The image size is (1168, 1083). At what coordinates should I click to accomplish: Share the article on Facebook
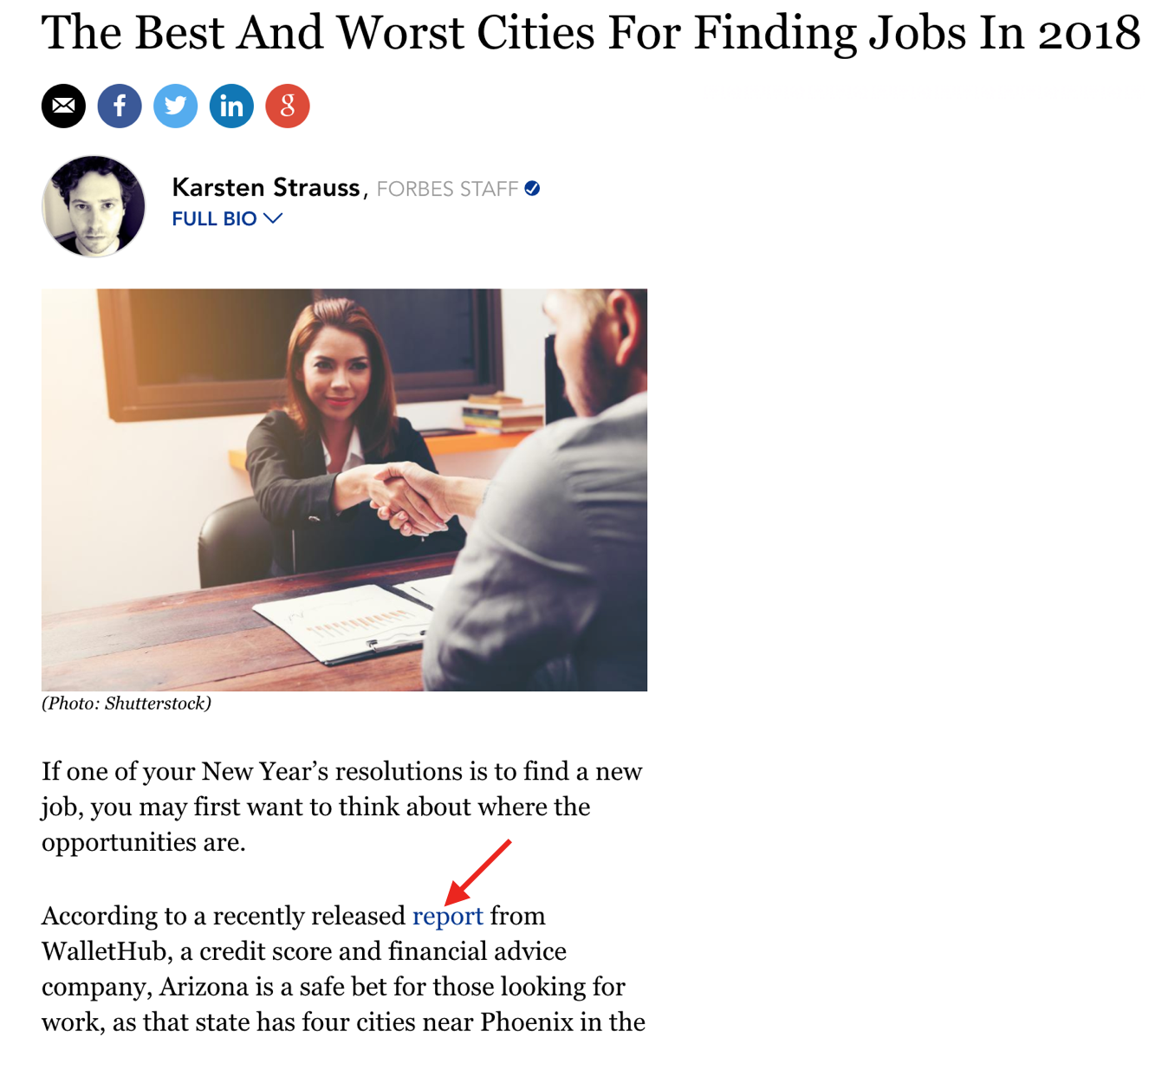point(120,107)
